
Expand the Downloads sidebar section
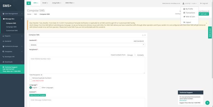12,62
